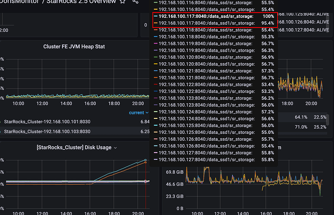This screenshot has width=334, height=215.
Task: Click the 192.168.100.119 data_ssd1 storage entry
Action: pos(214,50)
